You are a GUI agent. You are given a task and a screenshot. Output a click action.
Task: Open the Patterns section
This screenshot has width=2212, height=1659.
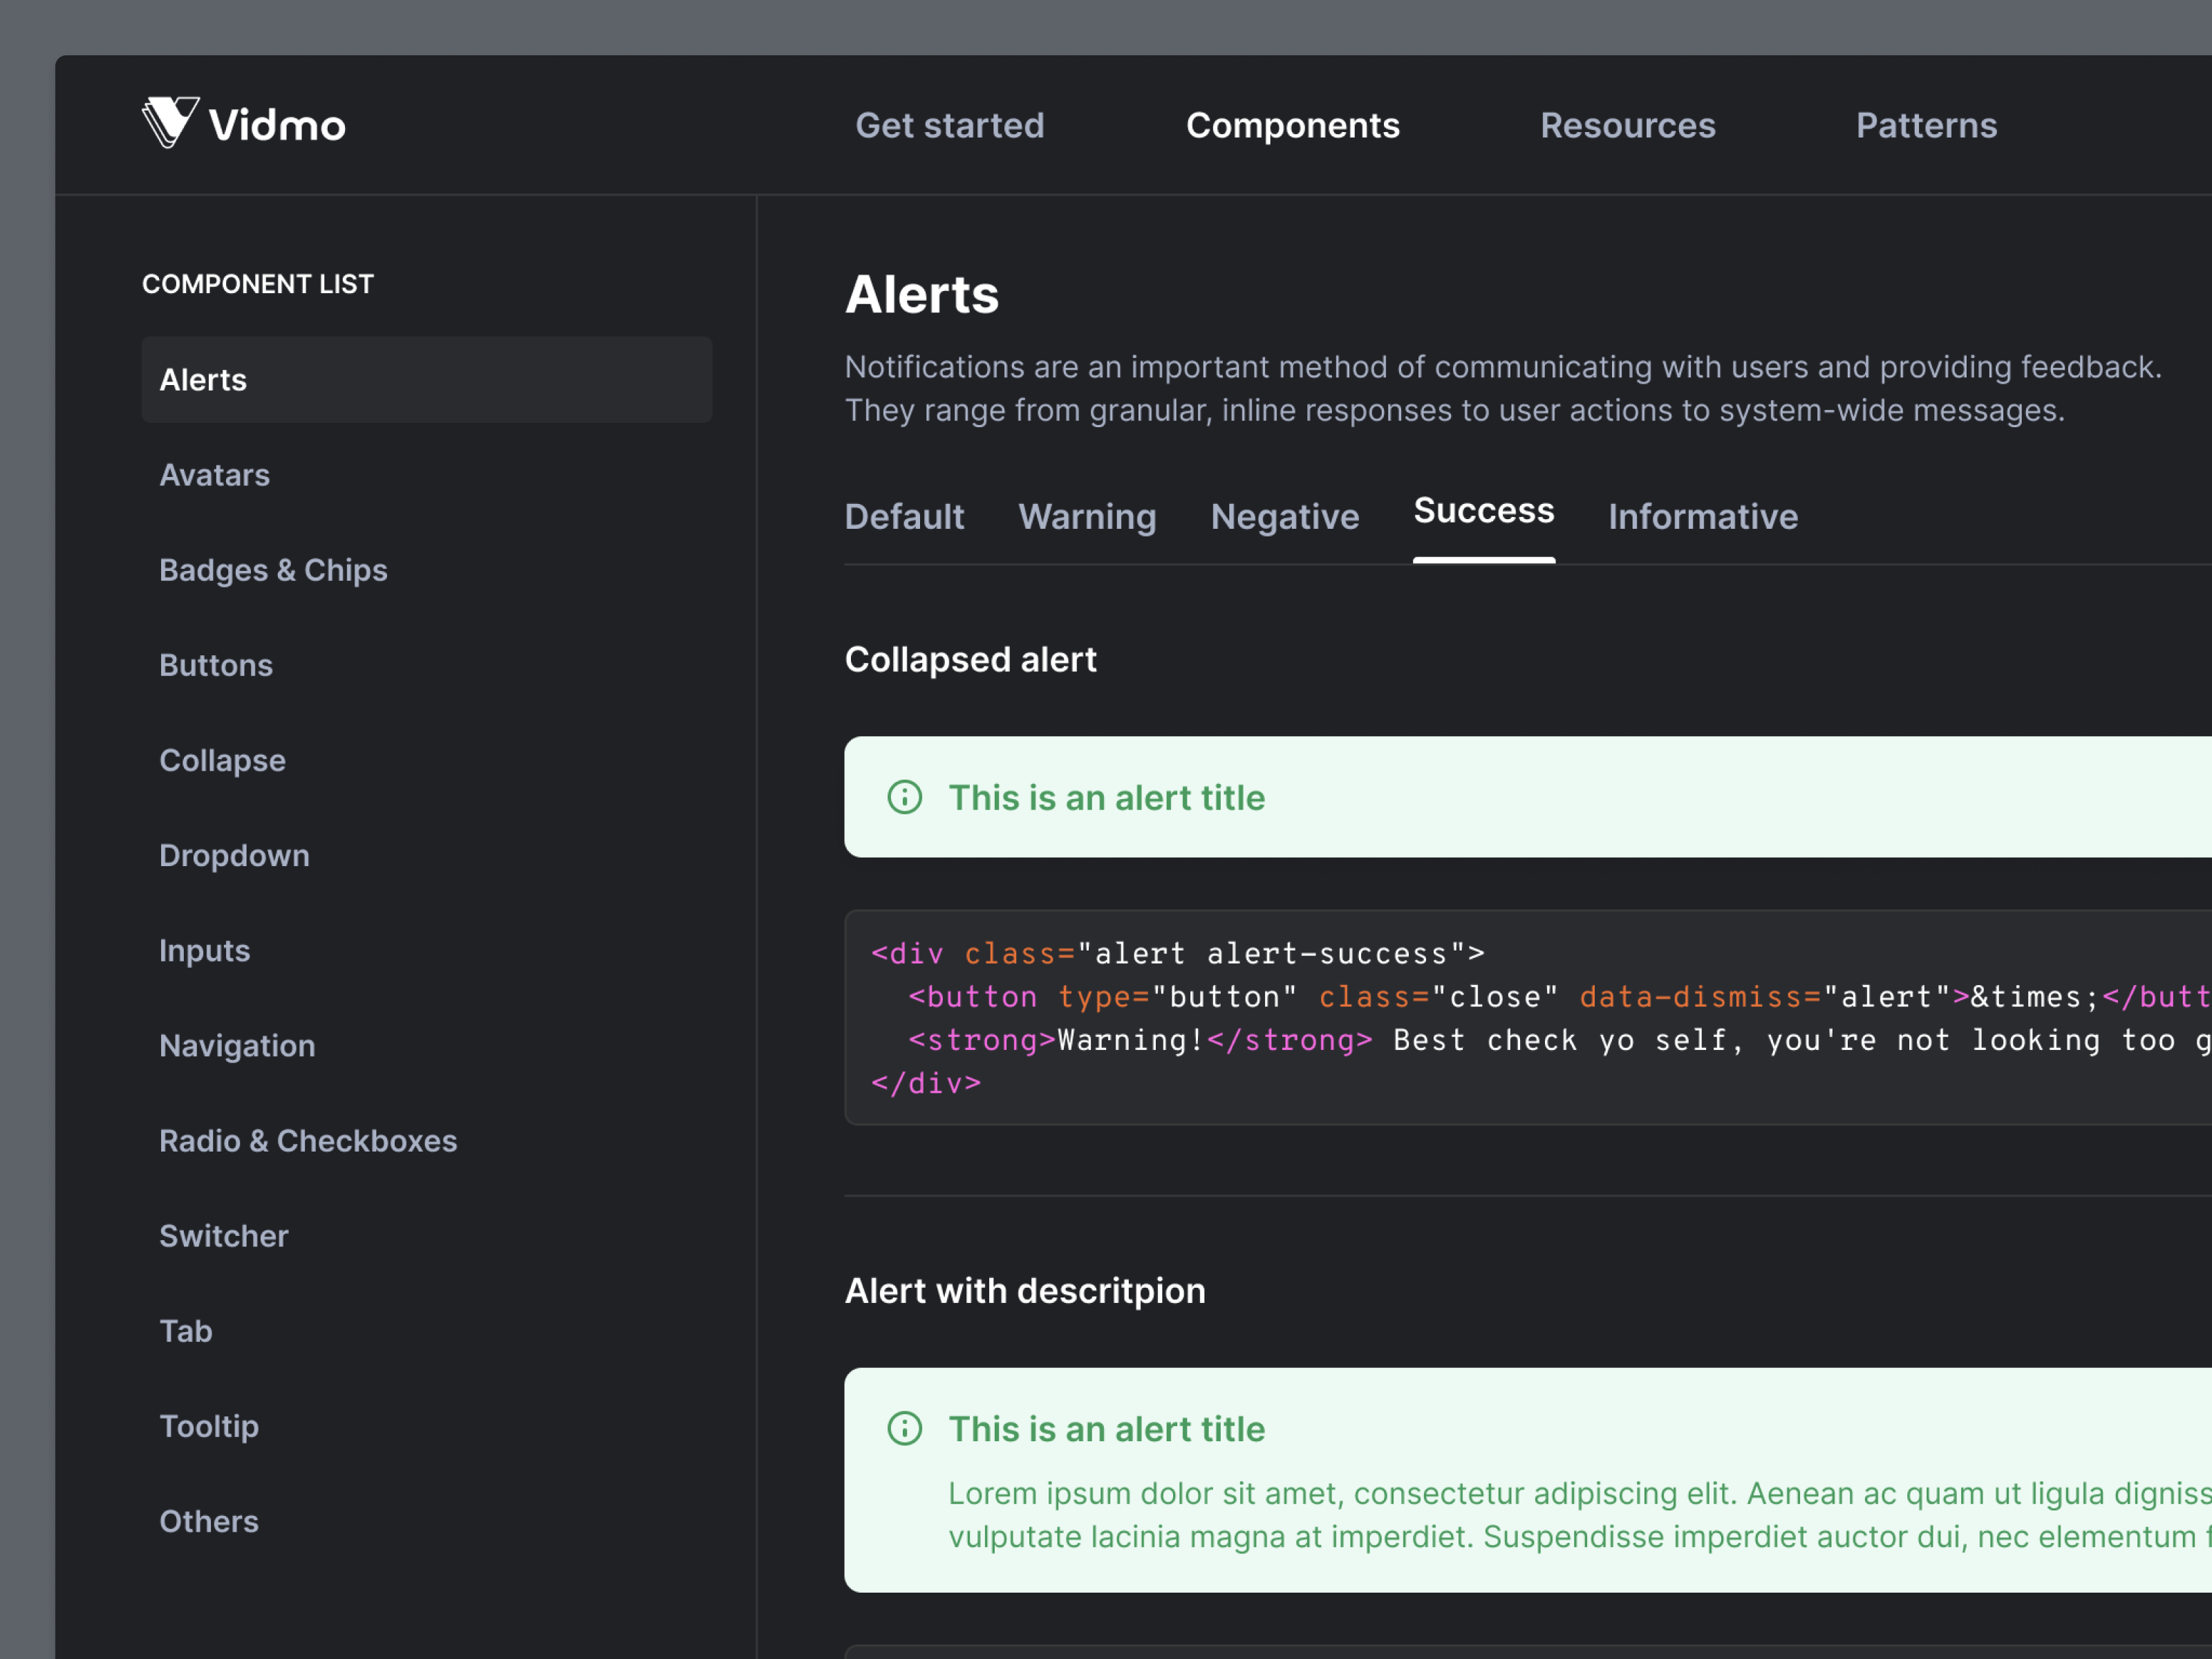tap(1926, 125)
